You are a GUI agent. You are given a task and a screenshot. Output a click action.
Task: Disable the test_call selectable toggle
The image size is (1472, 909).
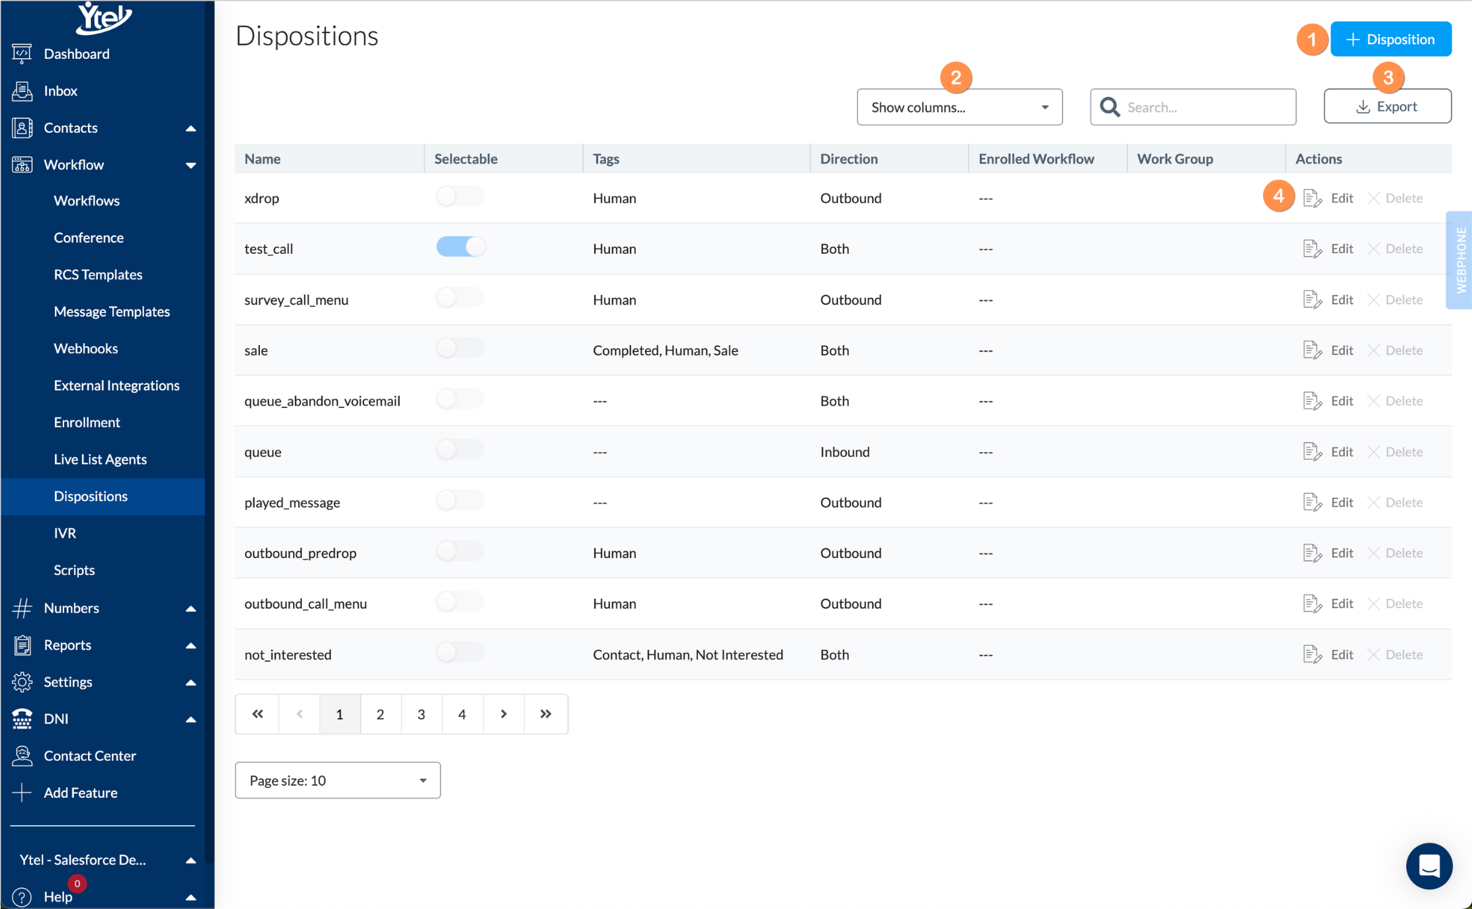coord(460,247)
